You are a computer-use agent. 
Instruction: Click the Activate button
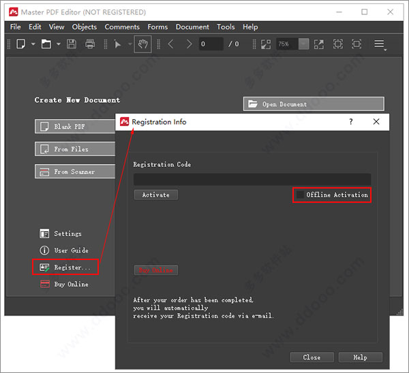click(x=156, y=195)
